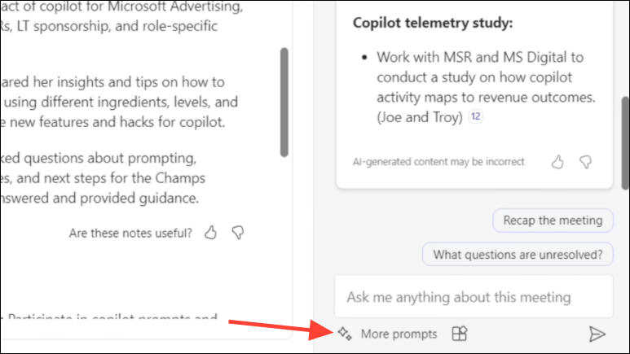Open the prompt gallery grid icon

459,334
